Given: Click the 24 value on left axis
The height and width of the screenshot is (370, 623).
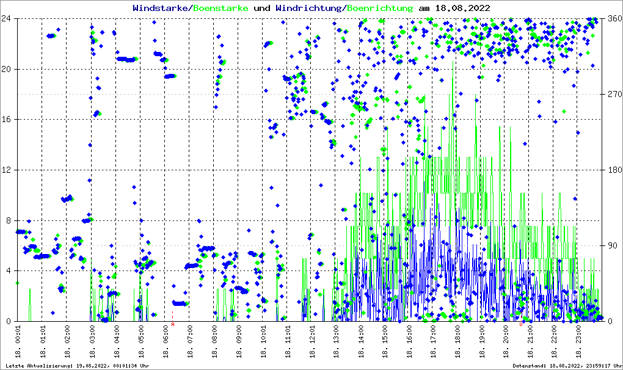Looking at the screenshot, I should (6, 18).
